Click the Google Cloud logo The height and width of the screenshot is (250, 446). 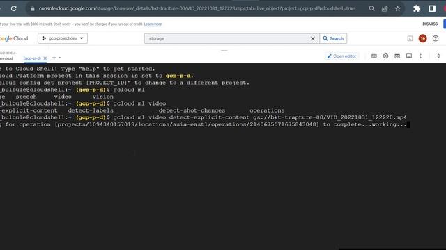coord(14,39)
